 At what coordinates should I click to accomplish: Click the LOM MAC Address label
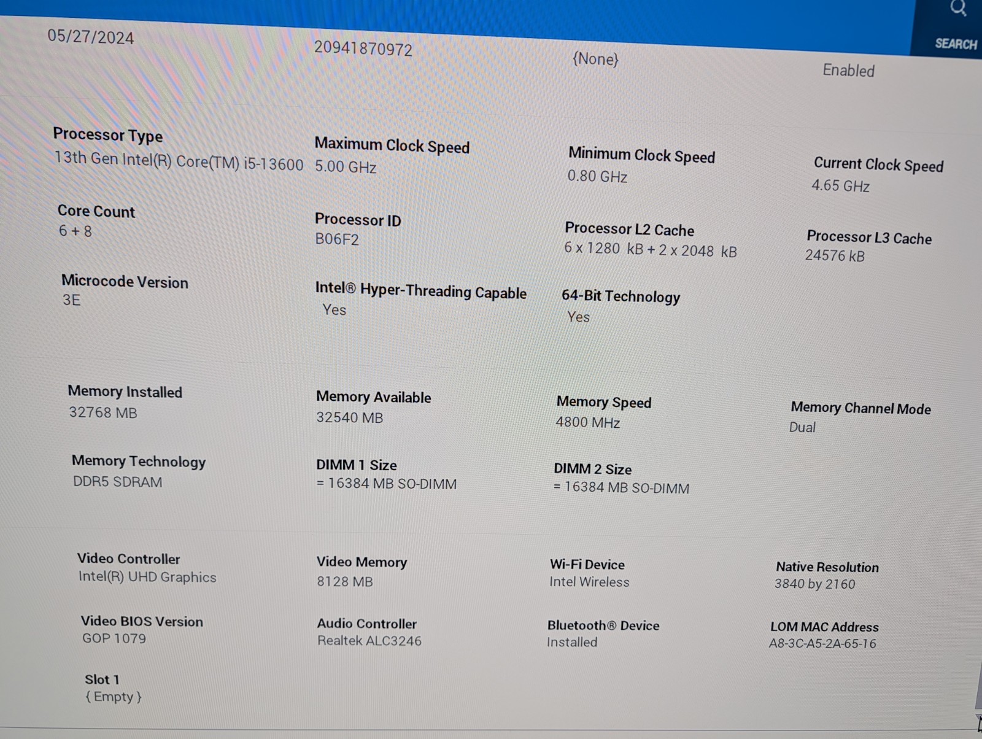coord(824,627)
